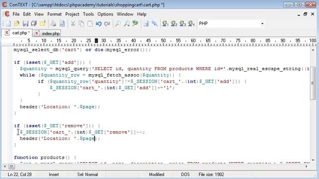Open Replace text toolbar icon
319x179 pixels.
click(x=135, y=23)
